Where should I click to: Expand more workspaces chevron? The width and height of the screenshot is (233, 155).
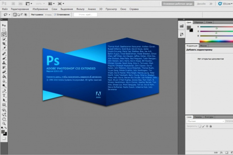pos(211,4)
